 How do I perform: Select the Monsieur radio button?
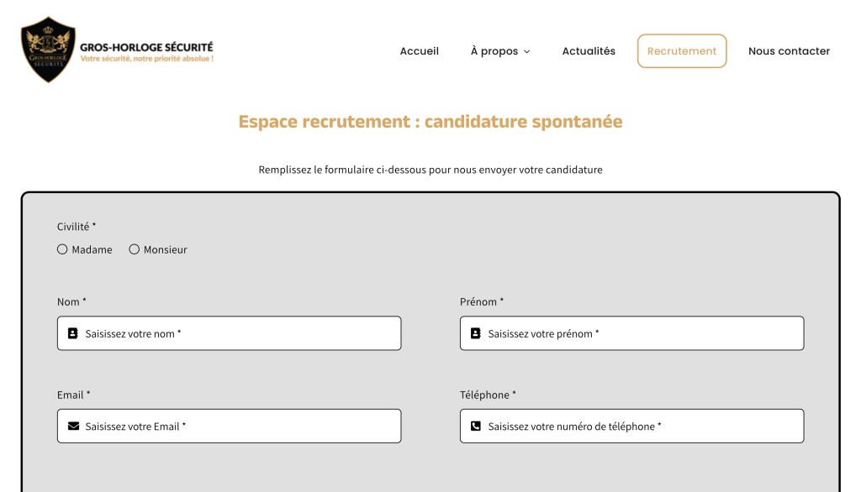(134, 249)
